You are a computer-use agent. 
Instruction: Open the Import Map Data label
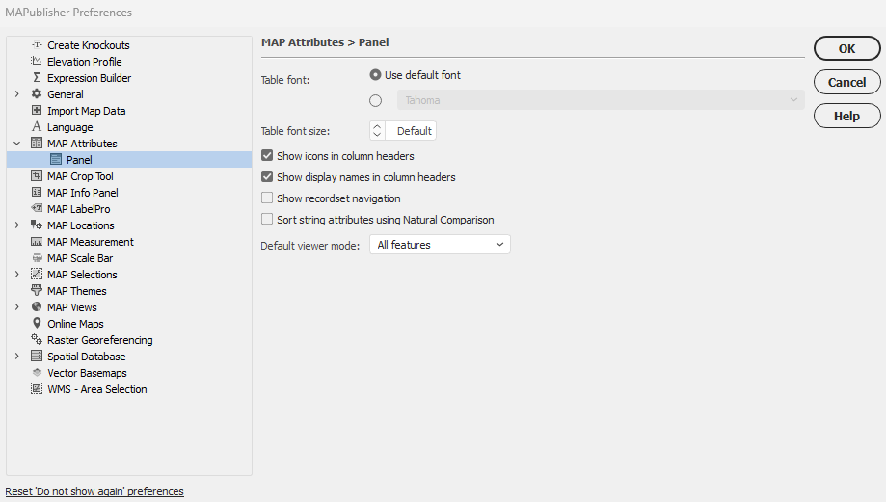87,111
